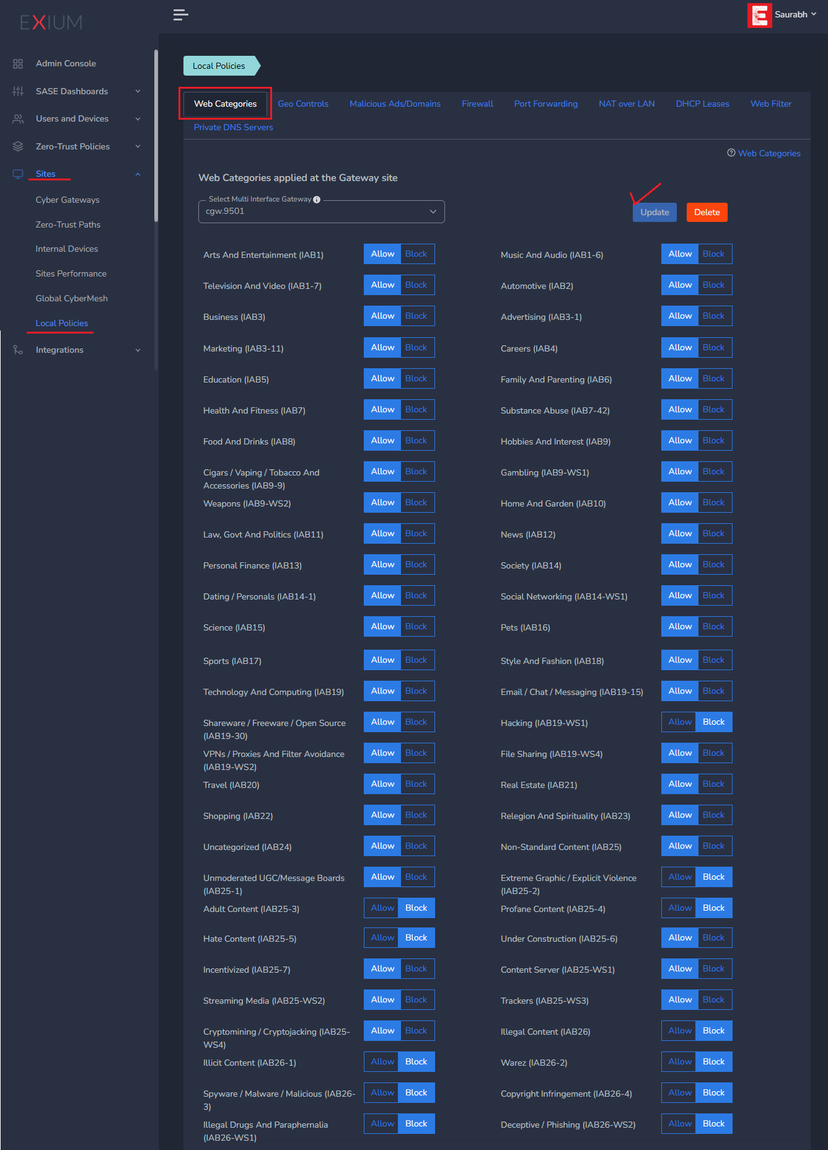Click the Admin Console grid icon
Viewport: 828px width, 1150px height.
(x=18, y=64)
